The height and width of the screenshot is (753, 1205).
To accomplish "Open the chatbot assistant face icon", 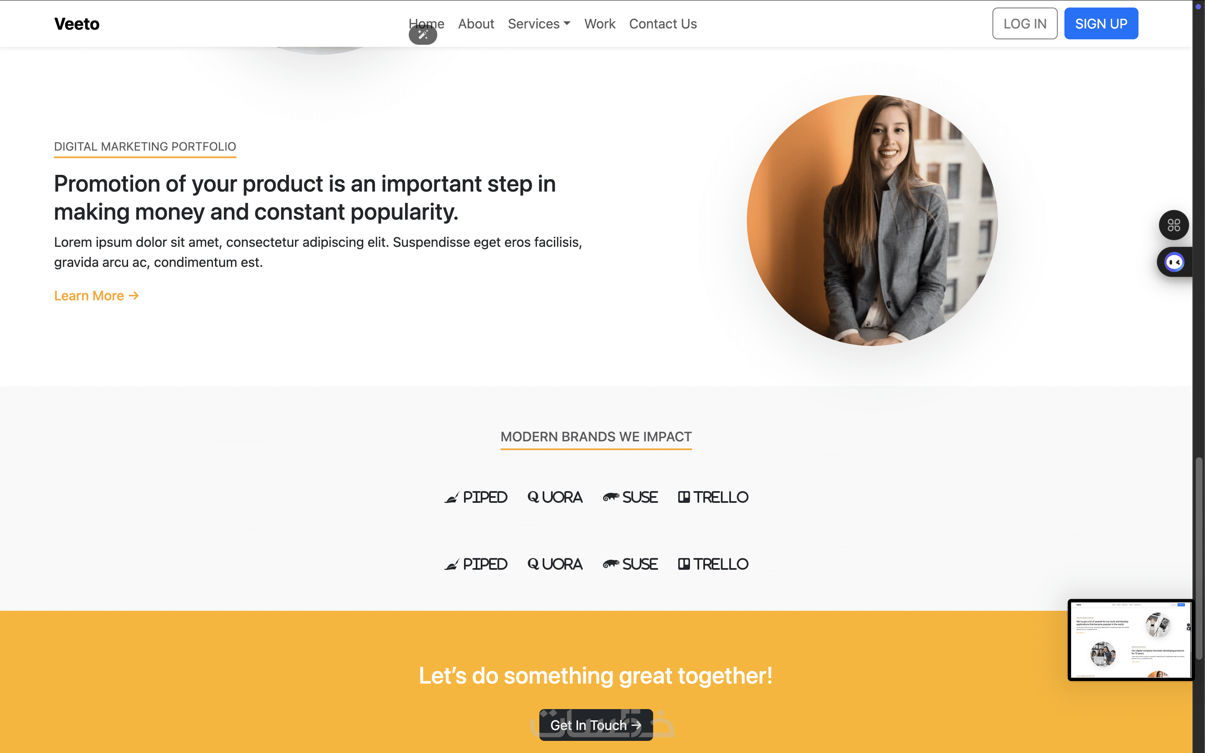I will point(1174,262).
